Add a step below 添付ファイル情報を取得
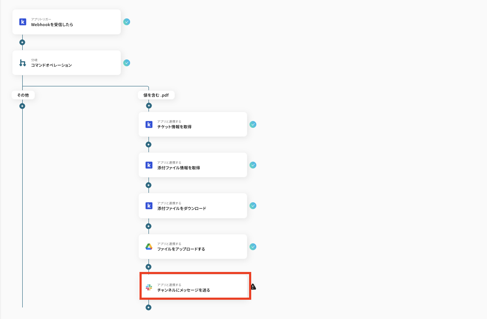Screen dimensions: 487x319 (148, 185)
